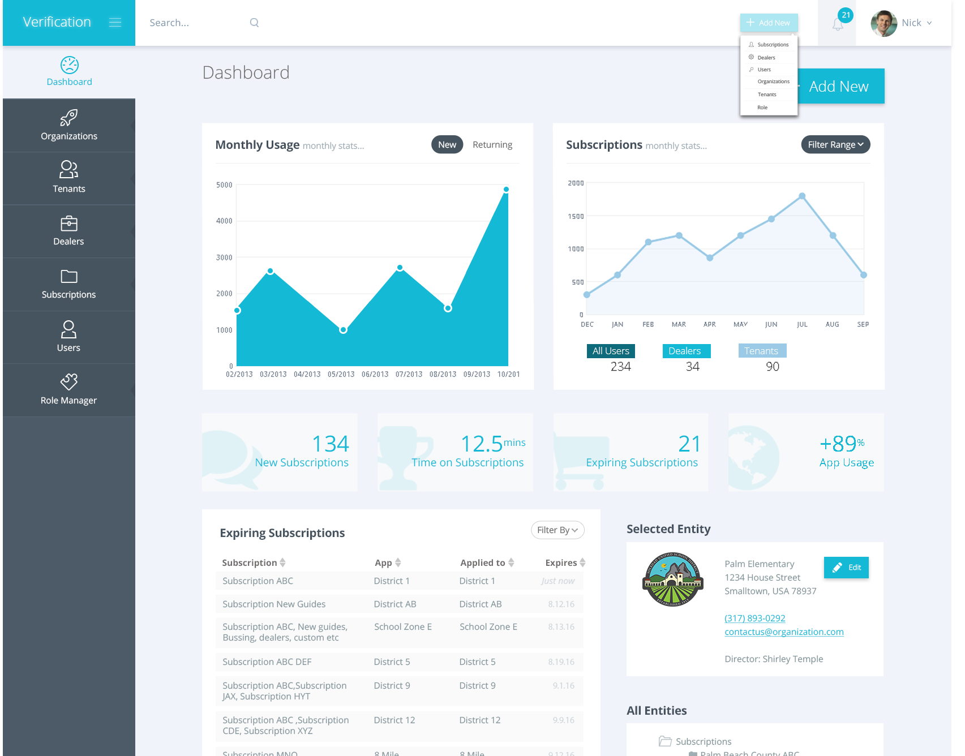Screen dimensions: 965x756
Task: Open Dealers briefcase icon in sidebar
Action: [69, 223]
